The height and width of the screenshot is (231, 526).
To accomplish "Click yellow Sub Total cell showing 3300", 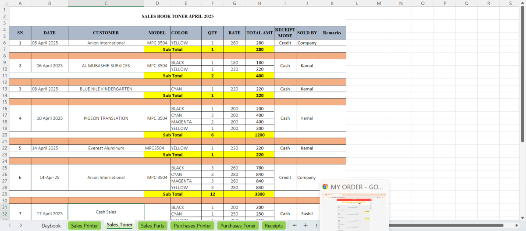I will 259,194.
